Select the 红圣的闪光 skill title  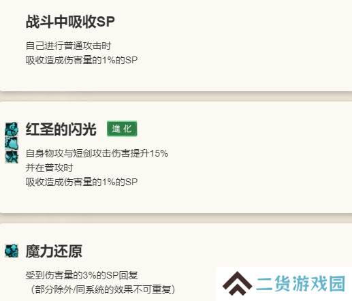[x=61, y=129]
